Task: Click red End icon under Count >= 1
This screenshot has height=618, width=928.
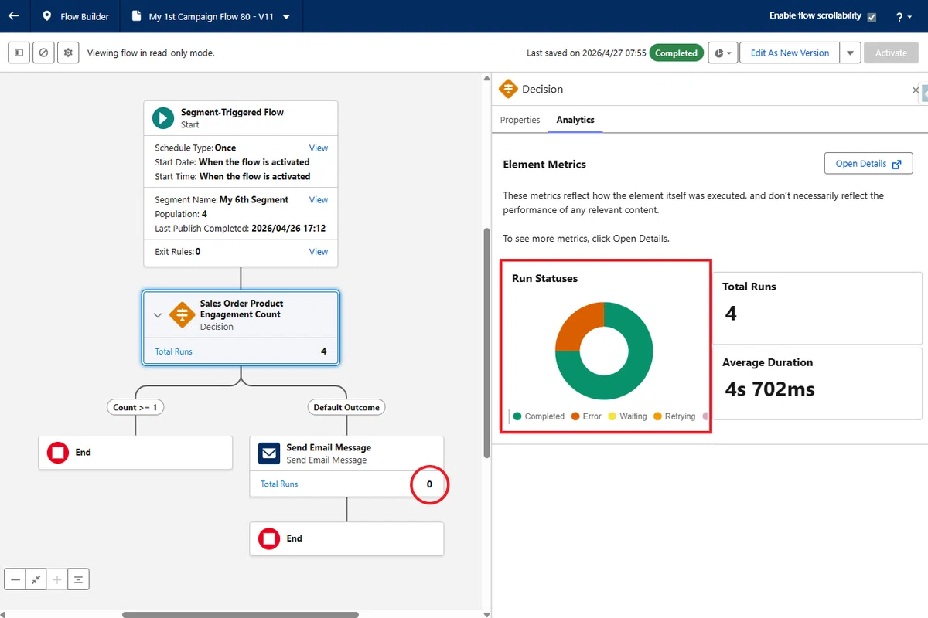Action: (x=58, y=453)
